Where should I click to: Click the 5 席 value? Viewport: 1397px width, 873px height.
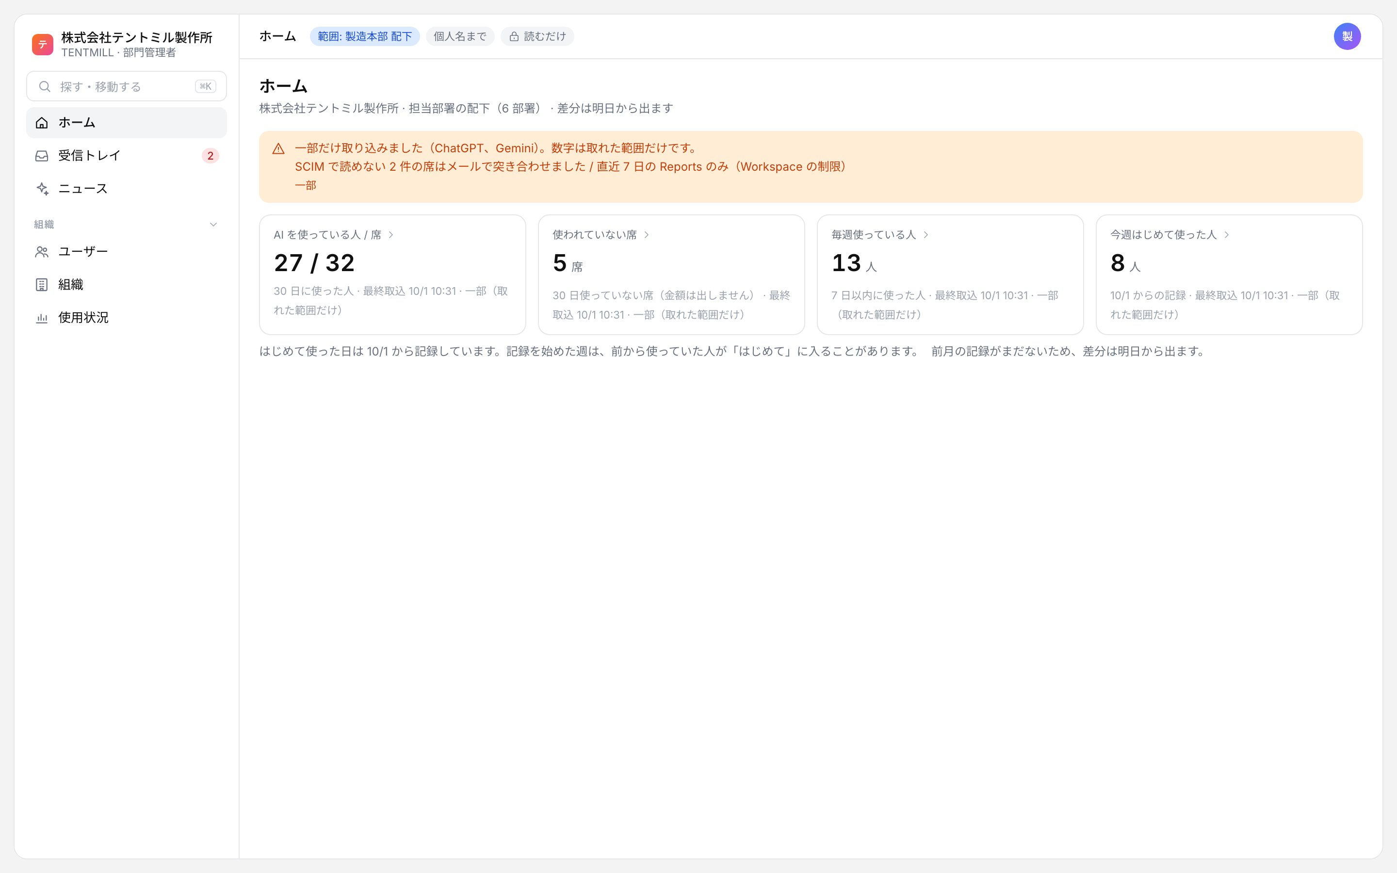(x=568, y=263)
